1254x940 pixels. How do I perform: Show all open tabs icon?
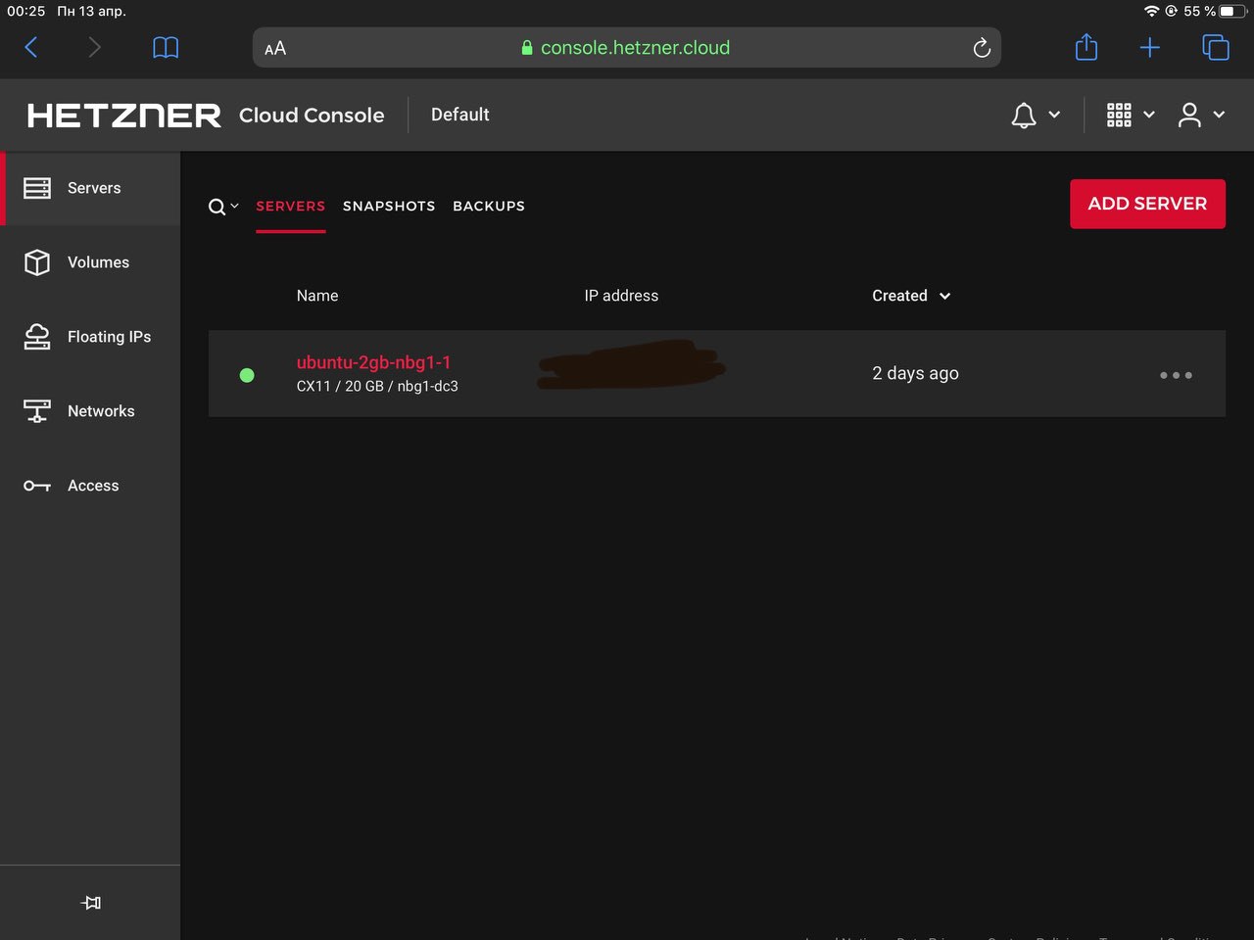(1216, 47)
